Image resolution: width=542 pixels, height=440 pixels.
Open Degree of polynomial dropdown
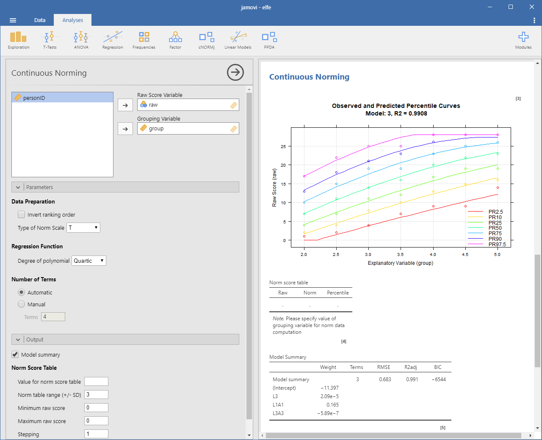coord(89,261)
